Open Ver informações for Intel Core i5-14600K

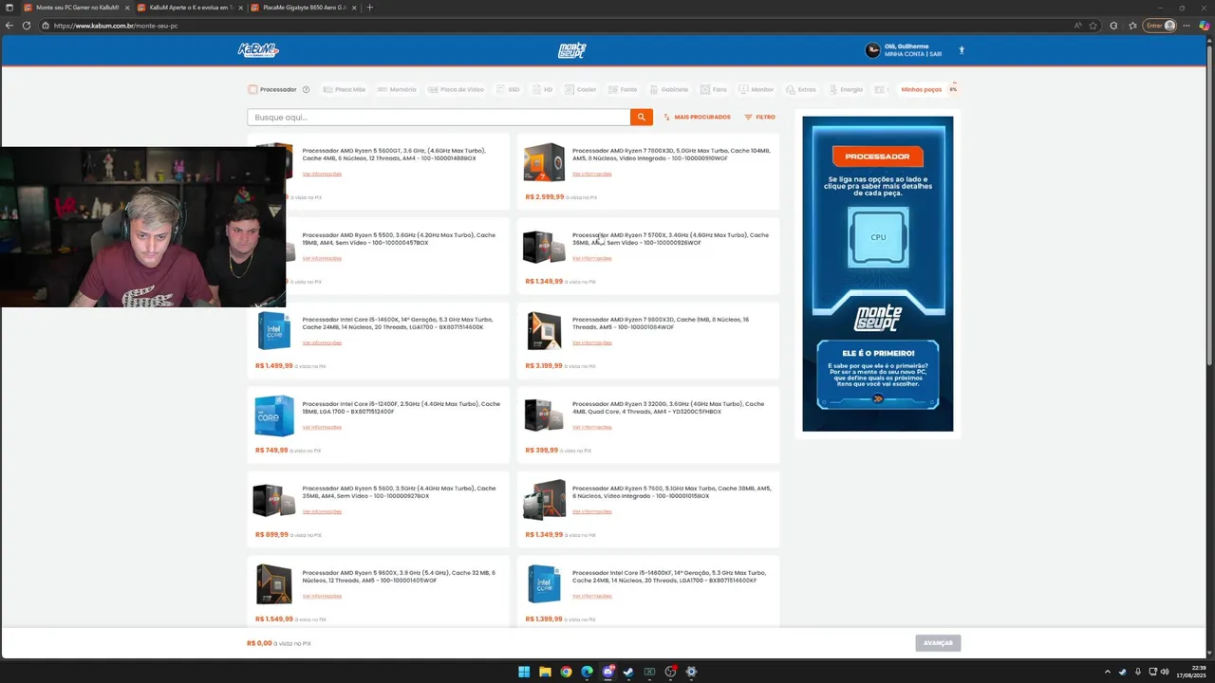pyautogui.click(x=322, y=342)
